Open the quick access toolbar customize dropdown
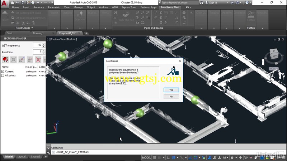 coord(52,3)
